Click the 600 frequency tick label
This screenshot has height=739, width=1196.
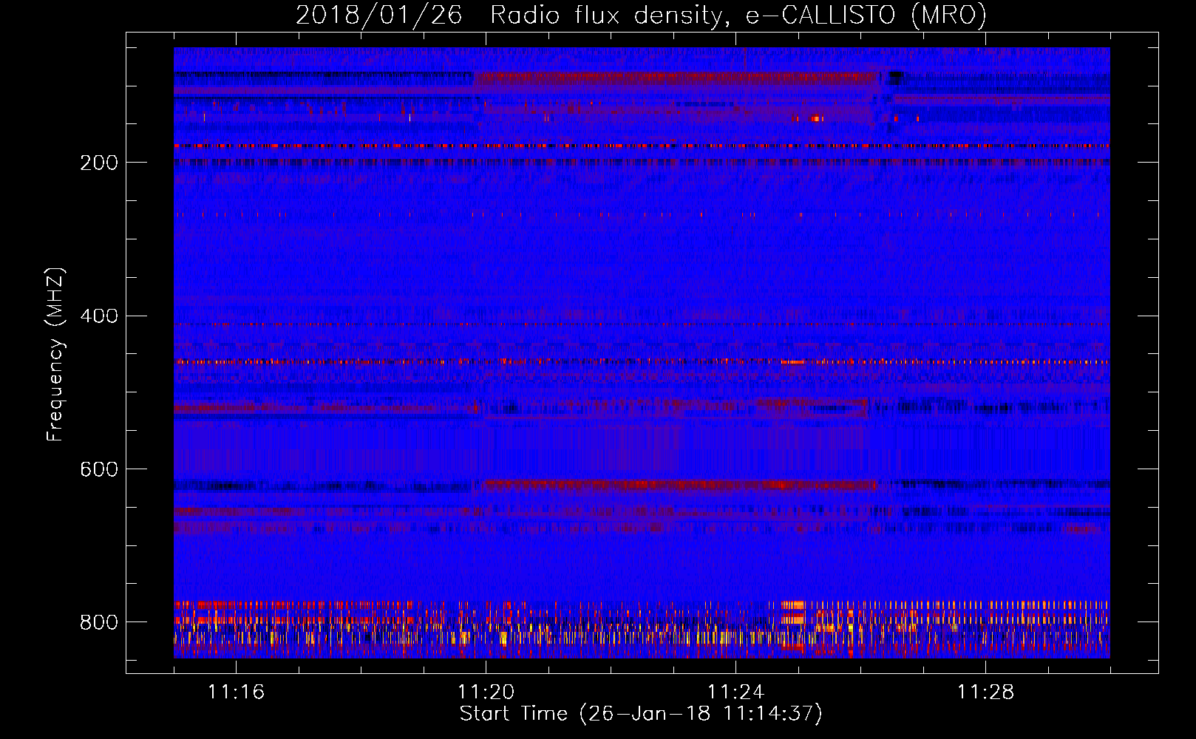(99, 470)
